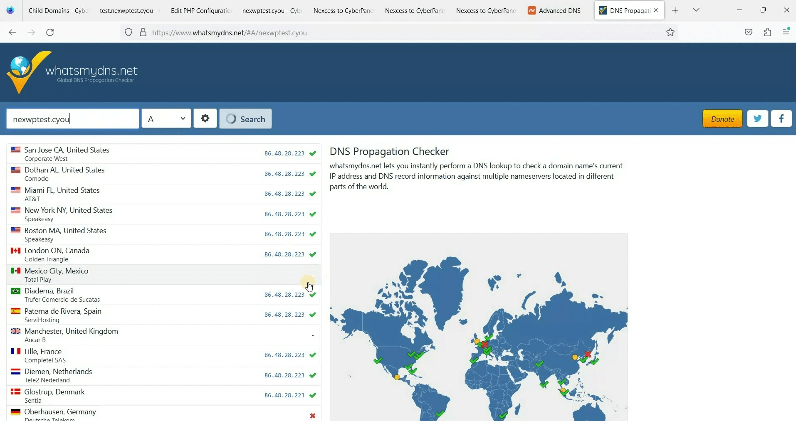This screenshot has width=796, height=421.
Task: Switch to Edit PHP Configuration tab
Action: pyautogui.click(x=200, y=10)
